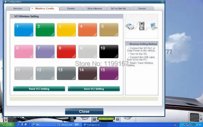Select wireless channel 2 green swatch
The height and width of the screenshot is (127, 203).
tap(45, 30)
